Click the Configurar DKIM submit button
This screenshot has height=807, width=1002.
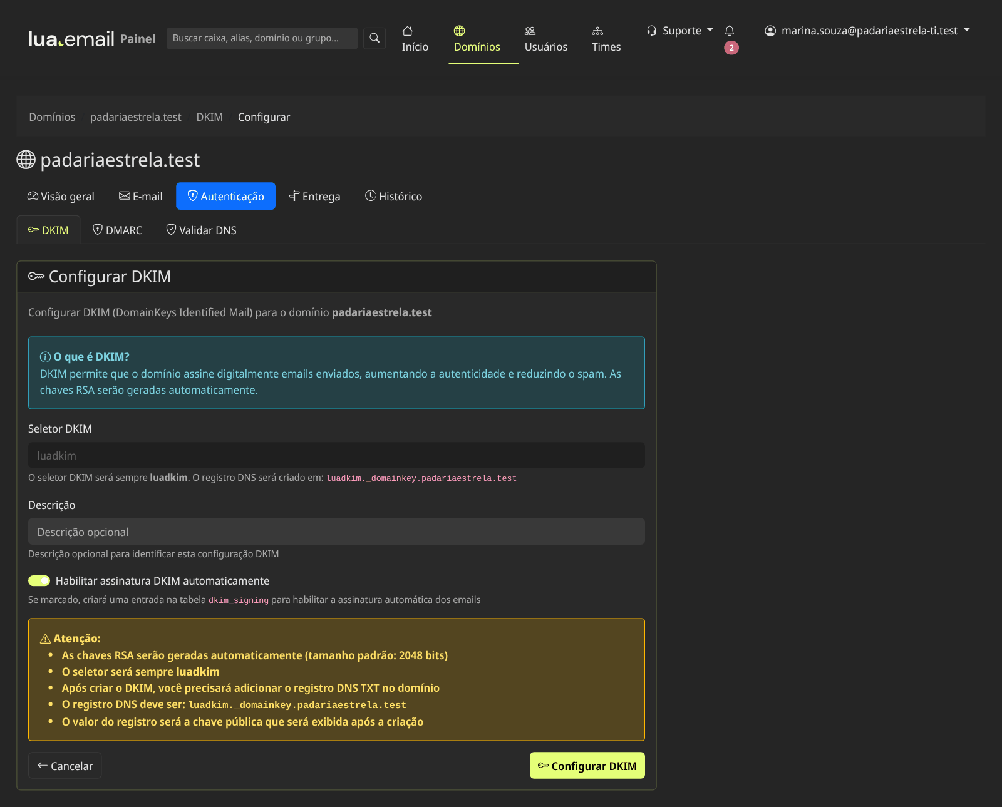587,766
